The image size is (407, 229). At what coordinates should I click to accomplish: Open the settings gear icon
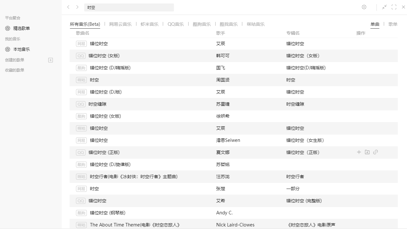tap(364, 7)
